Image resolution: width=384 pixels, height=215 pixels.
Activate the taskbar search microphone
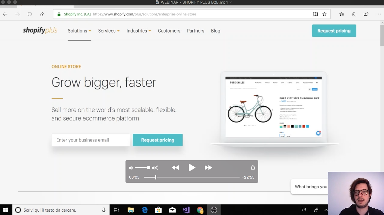[x=104, y=210]
